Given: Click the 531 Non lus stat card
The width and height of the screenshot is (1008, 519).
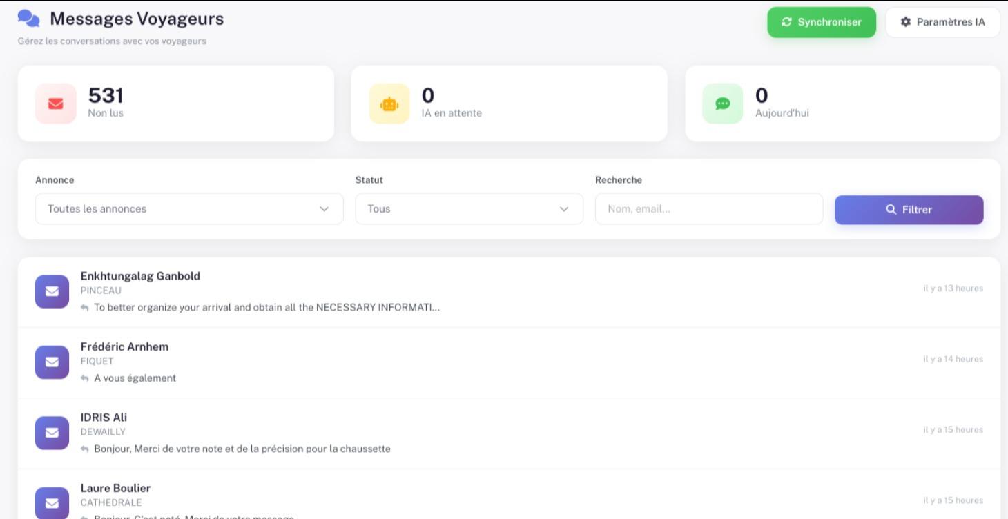Looking at the screenshot, I should [x=176, y=104].
